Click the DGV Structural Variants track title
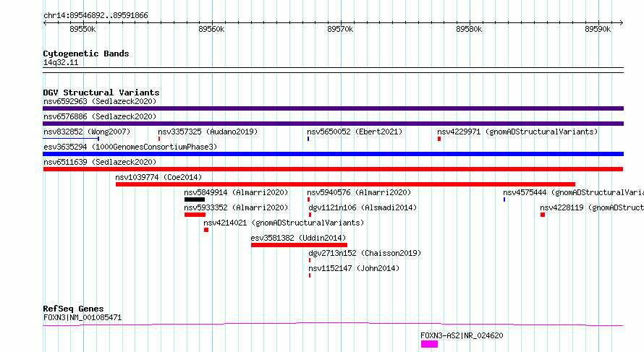Viewport: 644px width, 352px height. (x=101, y=93)
